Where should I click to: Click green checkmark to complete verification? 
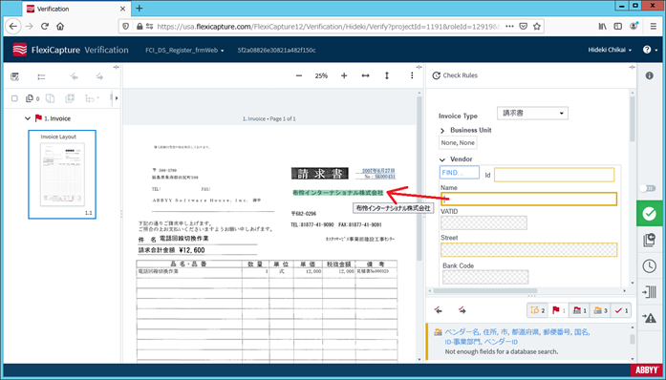[x=650, y=214]
